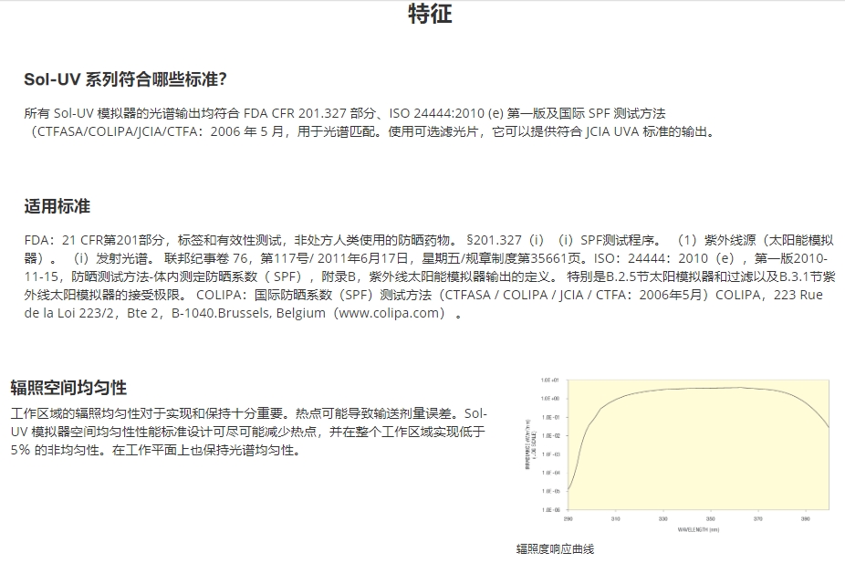Click the 辐照度响应曲线 caption below chart
The image size is (845, 563).
coord(555,548)
